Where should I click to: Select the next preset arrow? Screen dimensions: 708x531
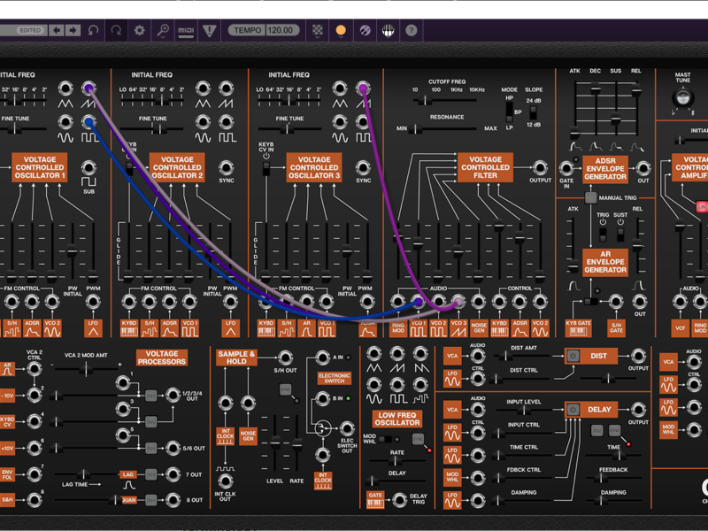(x=73, y=30)
